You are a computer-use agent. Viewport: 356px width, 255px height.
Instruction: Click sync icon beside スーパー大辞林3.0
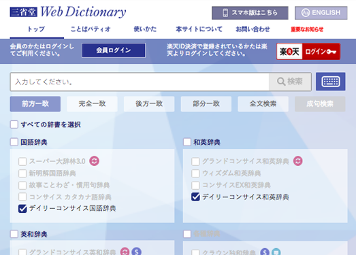(x=94, y=161)
